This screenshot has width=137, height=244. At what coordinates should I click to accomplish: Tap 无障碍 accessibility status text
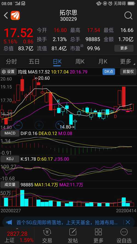tap(120, 3)
